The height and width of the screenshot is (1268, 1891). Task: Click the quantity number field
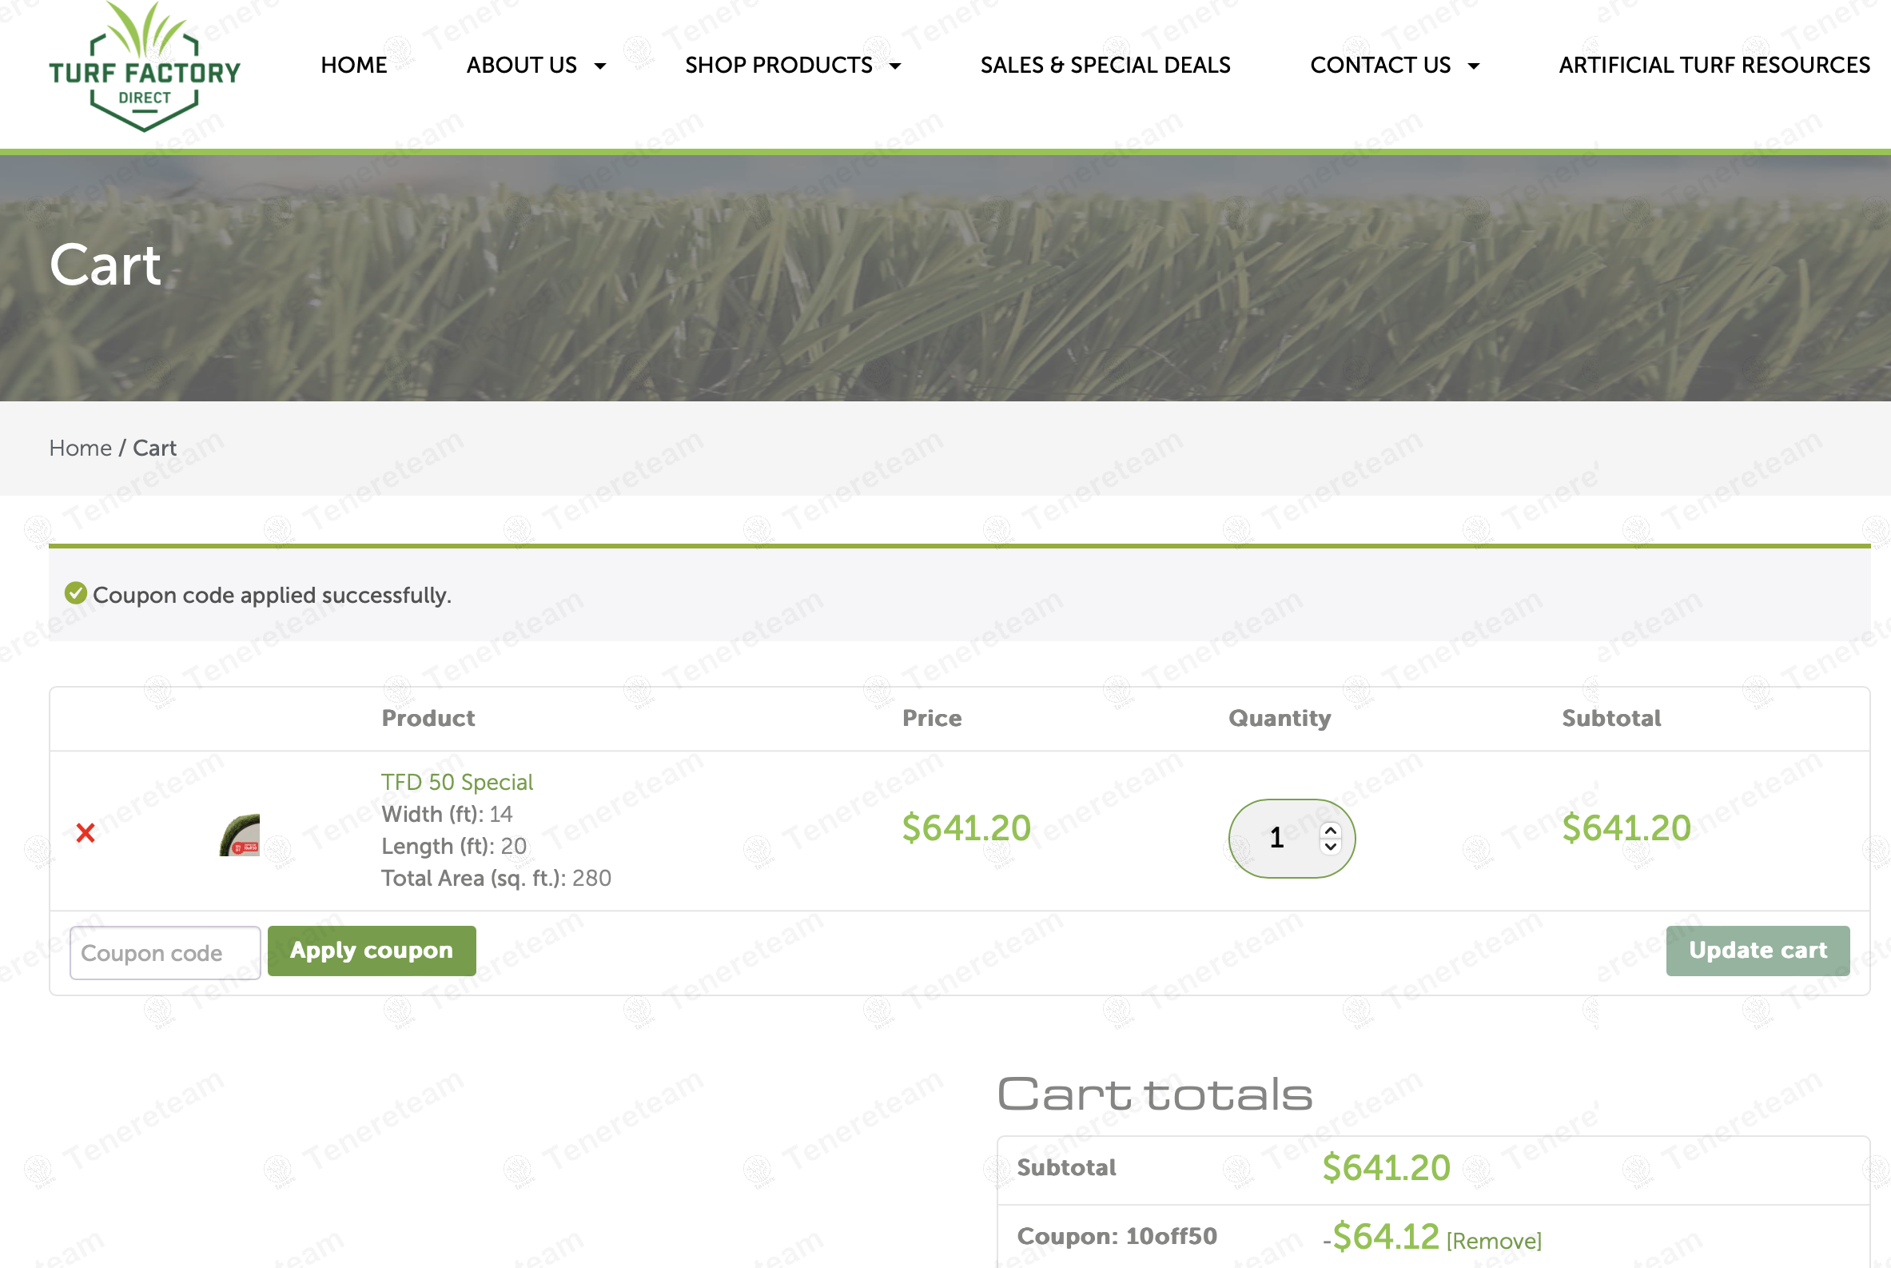point(1276,838)
